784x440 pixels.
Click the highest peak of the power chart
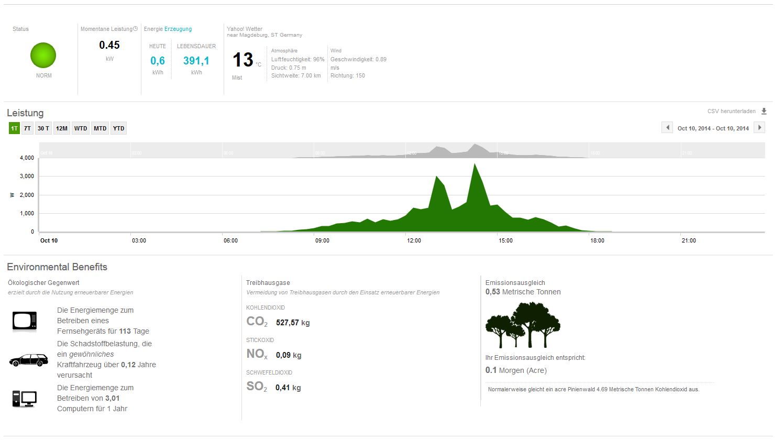(x=475, y=164)
